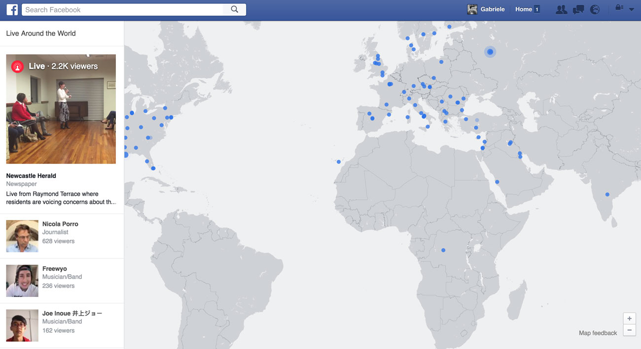Screen dimensions: 641x349
Task: Click the search magnifier button
Action: [x=235, y=9]
